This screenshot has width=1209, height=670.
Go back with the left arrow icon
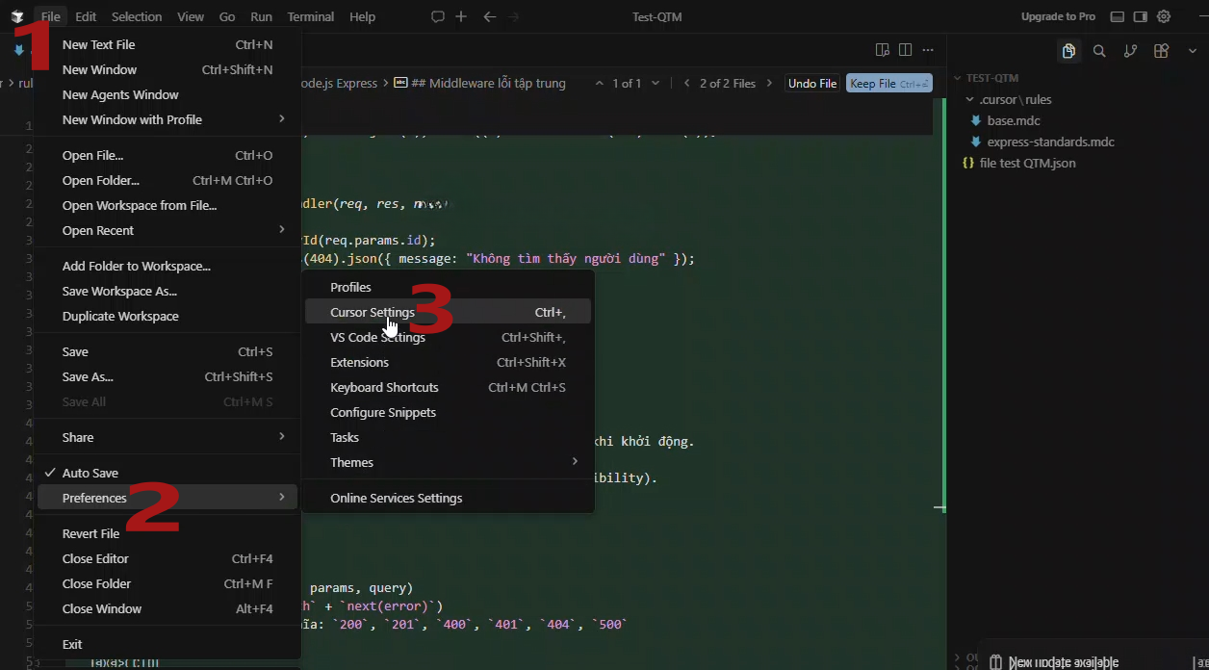pos(489,16)
